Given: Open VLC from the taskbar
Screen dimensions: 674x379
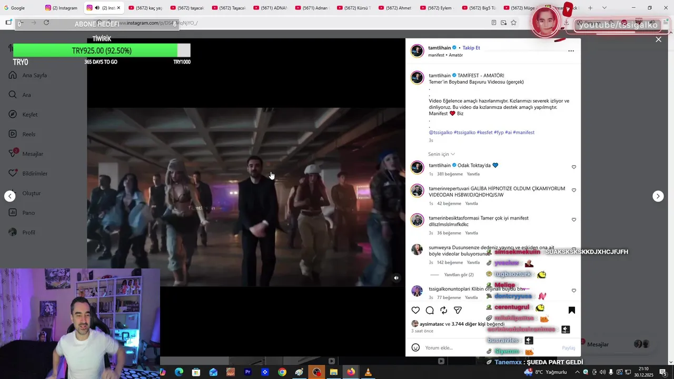Looking at the screenshot, I should click(368, 372).
